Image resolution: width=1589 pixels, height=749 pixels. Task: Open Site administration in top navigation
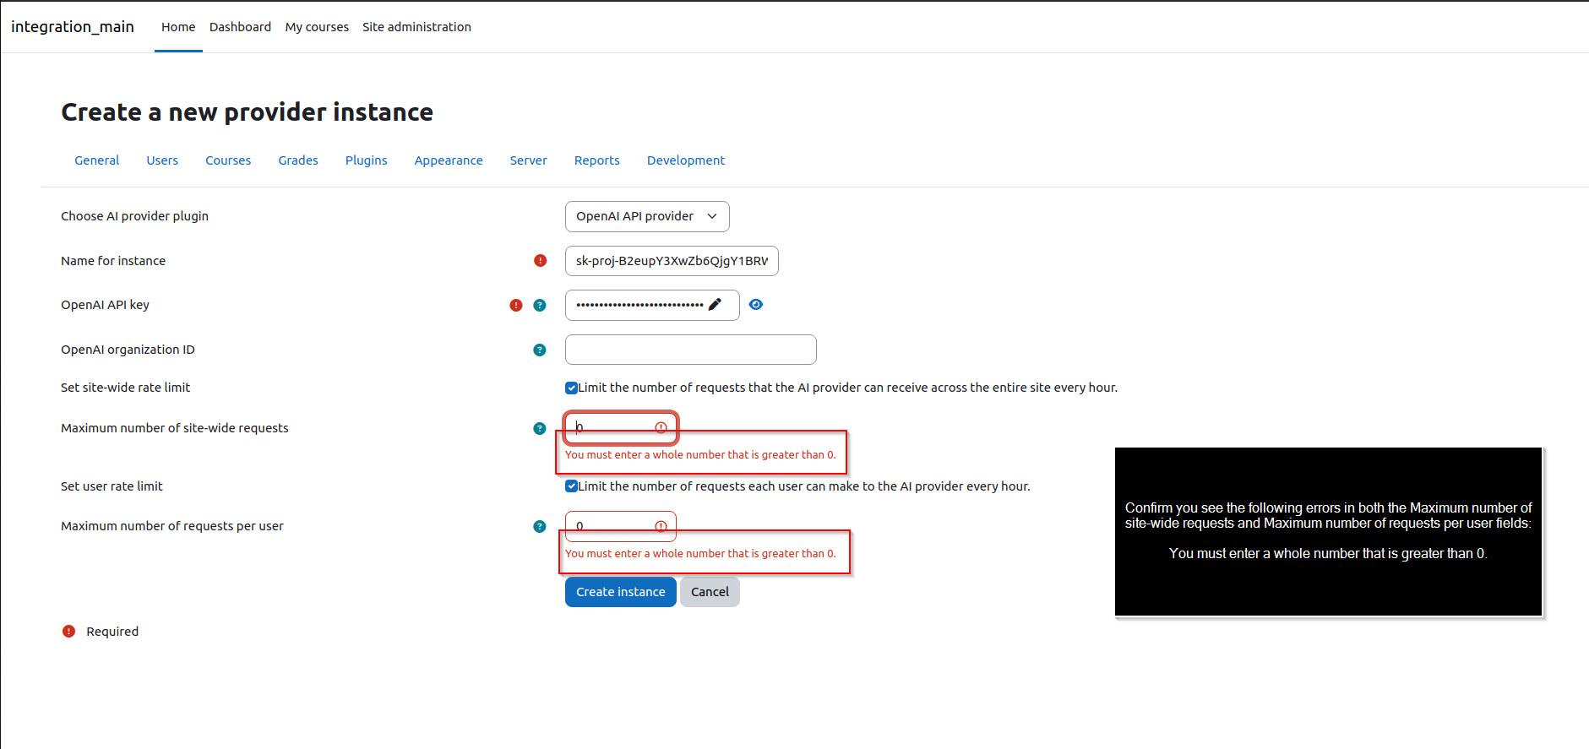(417, 27)
